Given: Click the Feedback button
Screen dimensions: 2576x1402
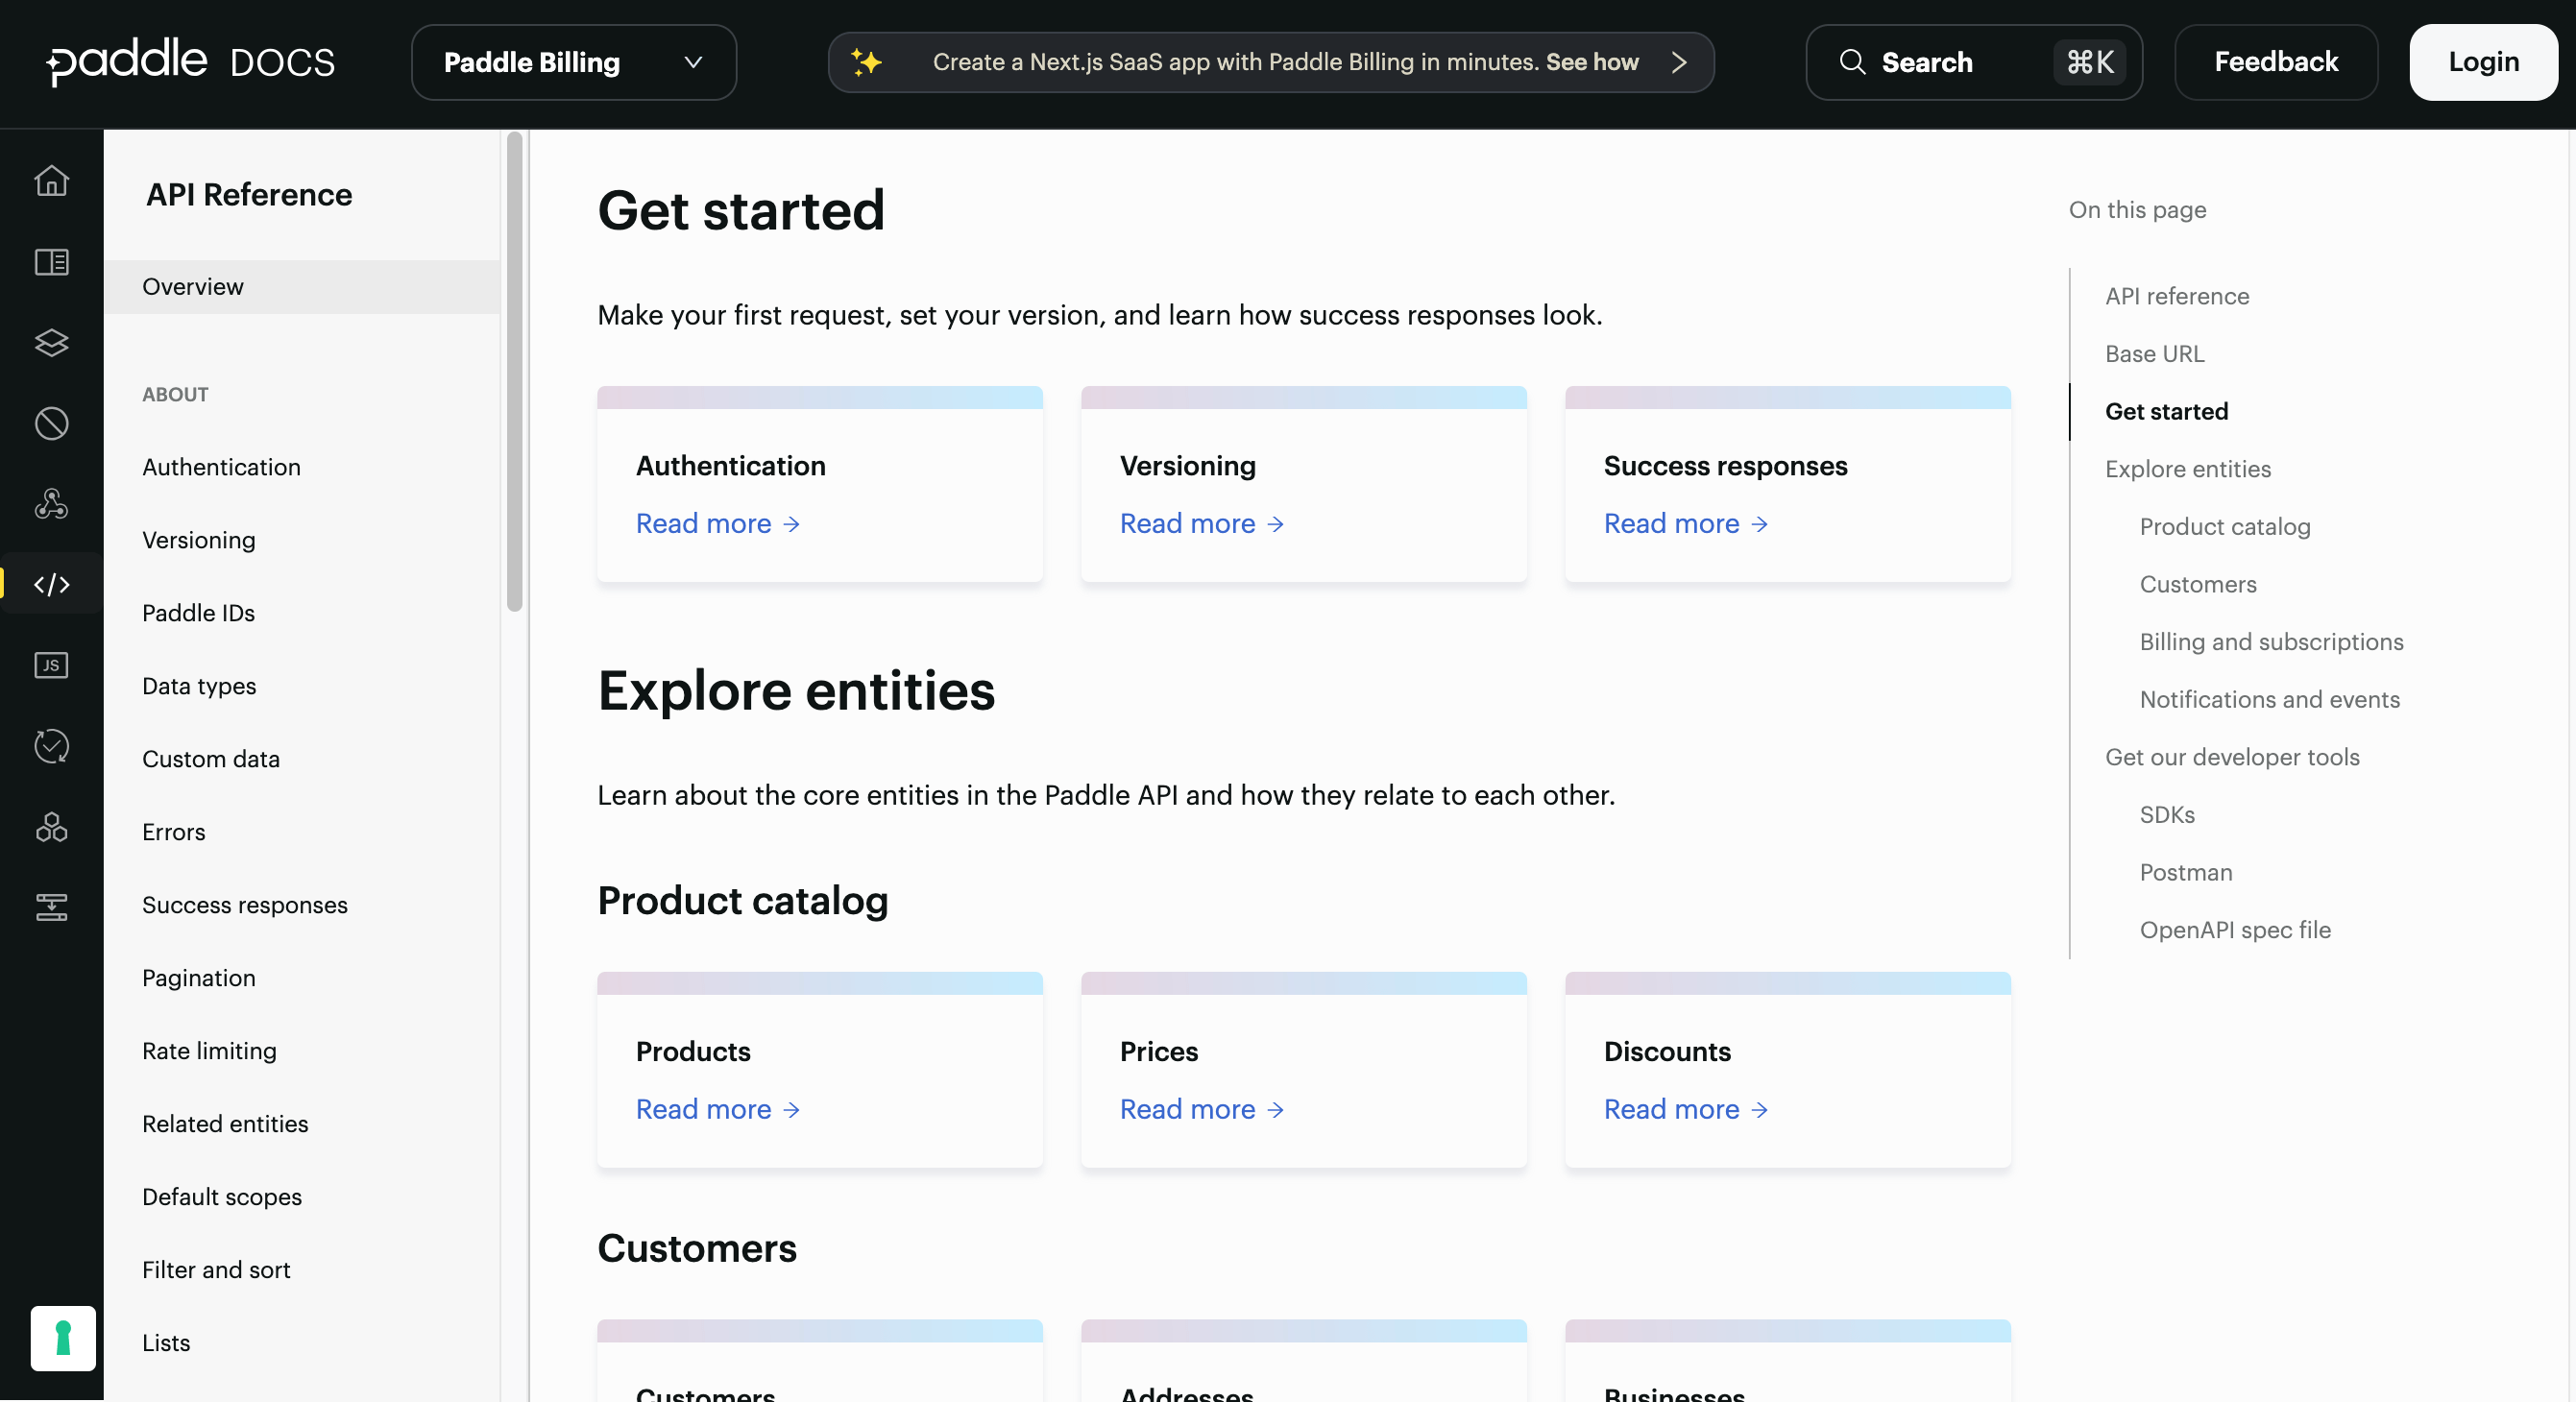Looking at the screenshot, I should (x=2276, y=62).
